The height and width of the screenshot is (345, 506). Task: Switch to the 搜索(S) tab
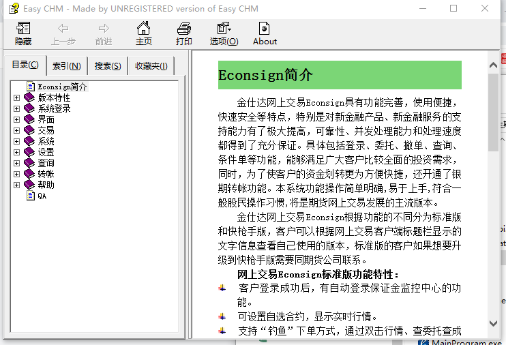click(108, 66)
